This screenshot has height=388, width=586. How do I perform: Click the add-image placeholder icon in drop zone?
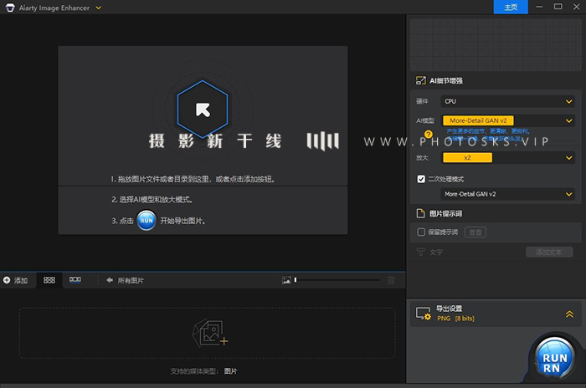[x=210, y=333]
